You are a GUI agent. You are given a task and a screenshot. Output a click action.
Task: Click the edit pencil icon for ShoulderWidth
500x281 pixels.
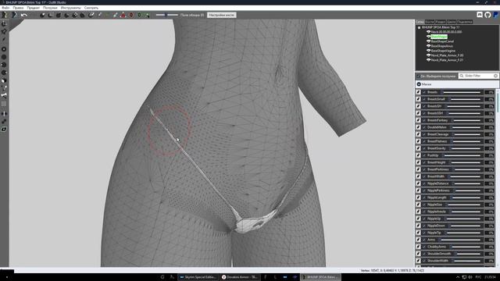tap(419, 261)
